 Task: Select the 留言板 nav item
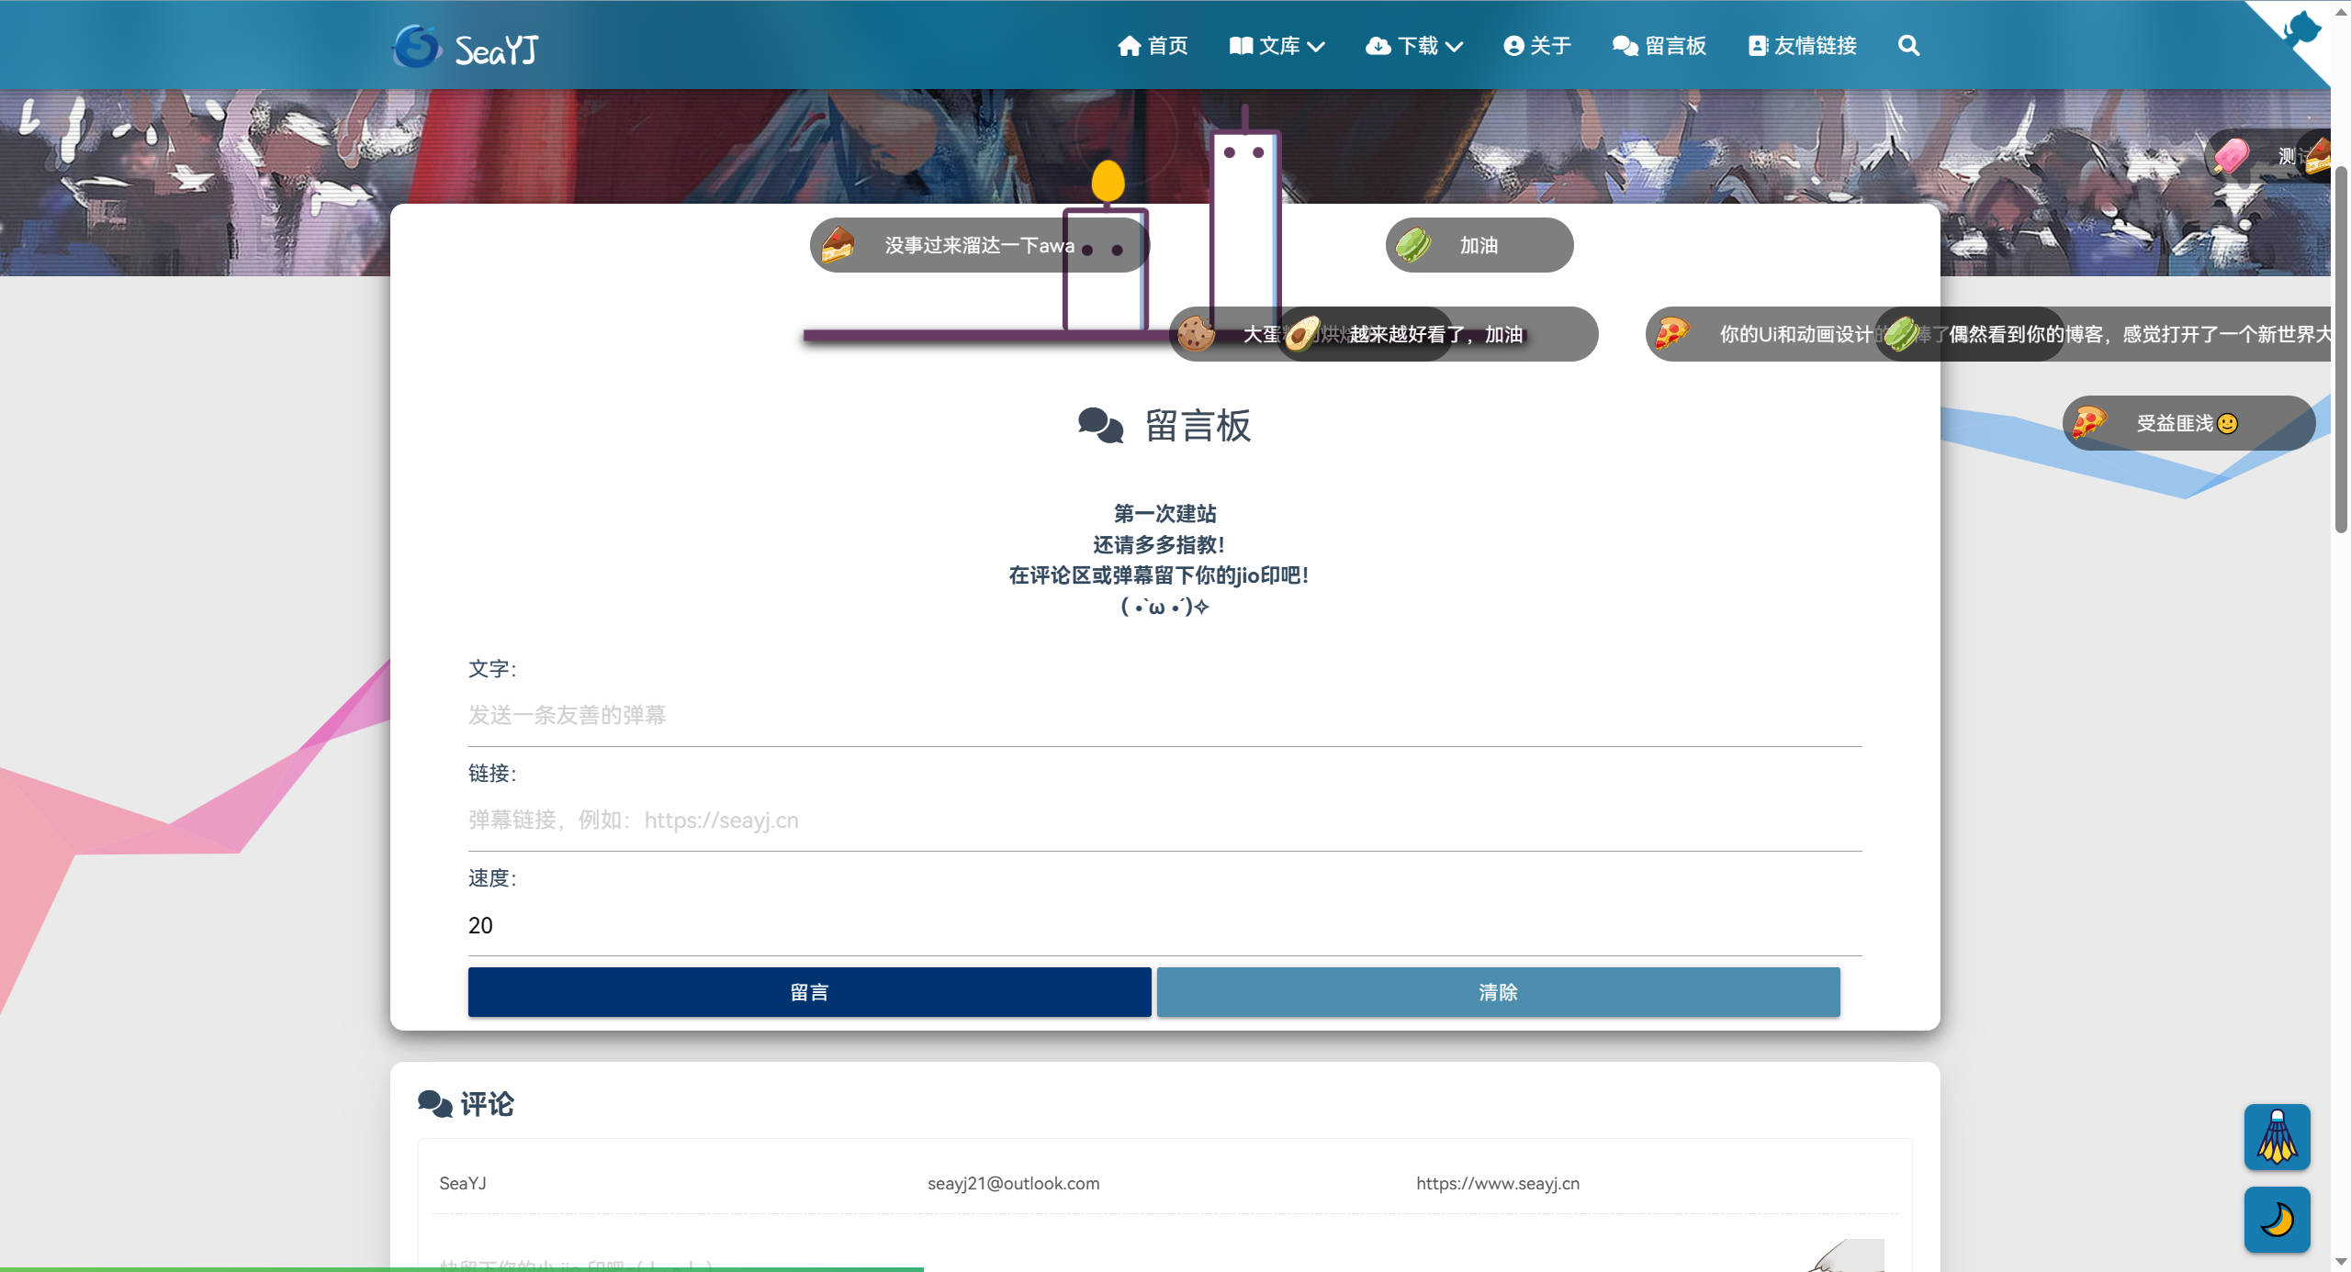click(1659, 45)
